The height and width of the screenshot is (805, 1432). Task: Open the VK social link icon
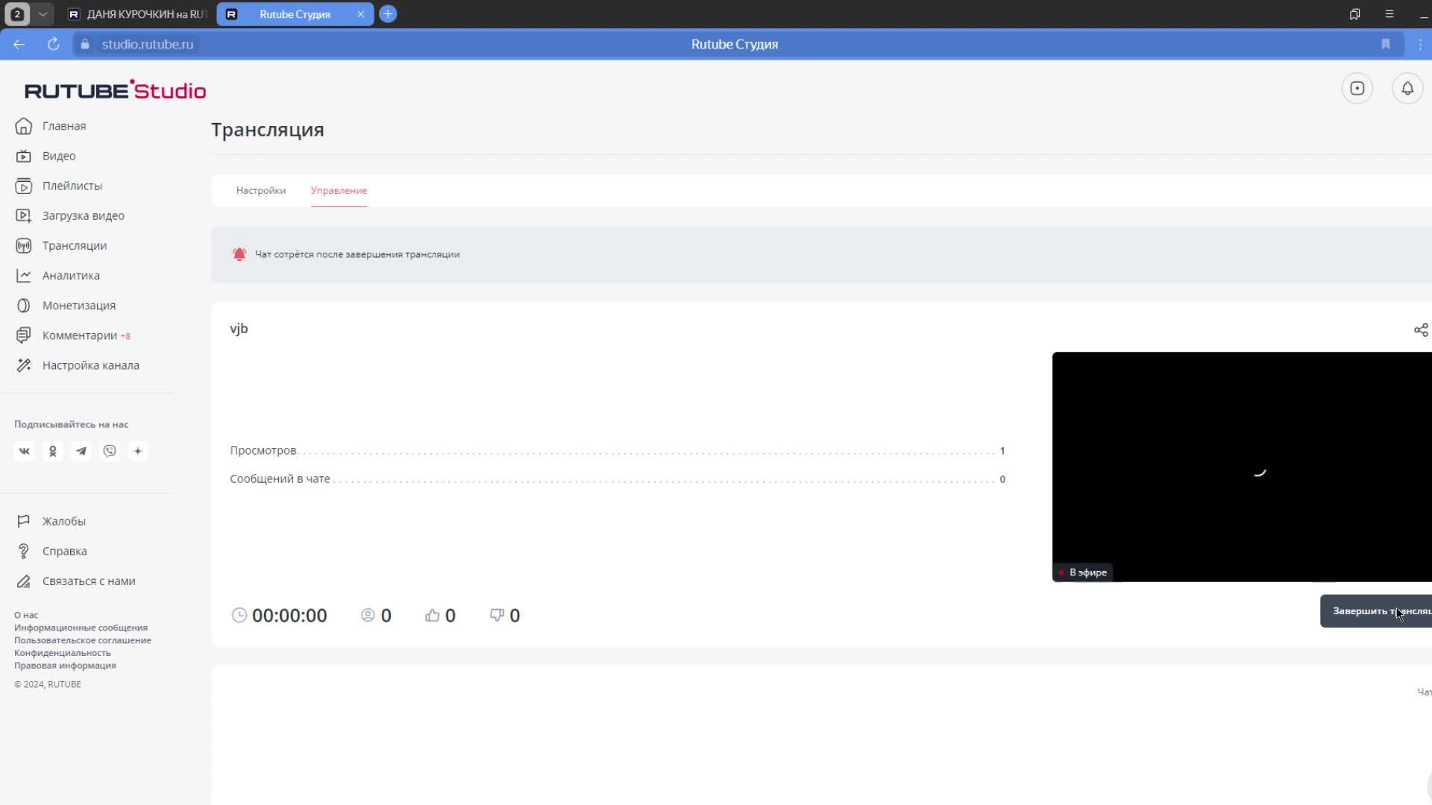click(25, 451)
